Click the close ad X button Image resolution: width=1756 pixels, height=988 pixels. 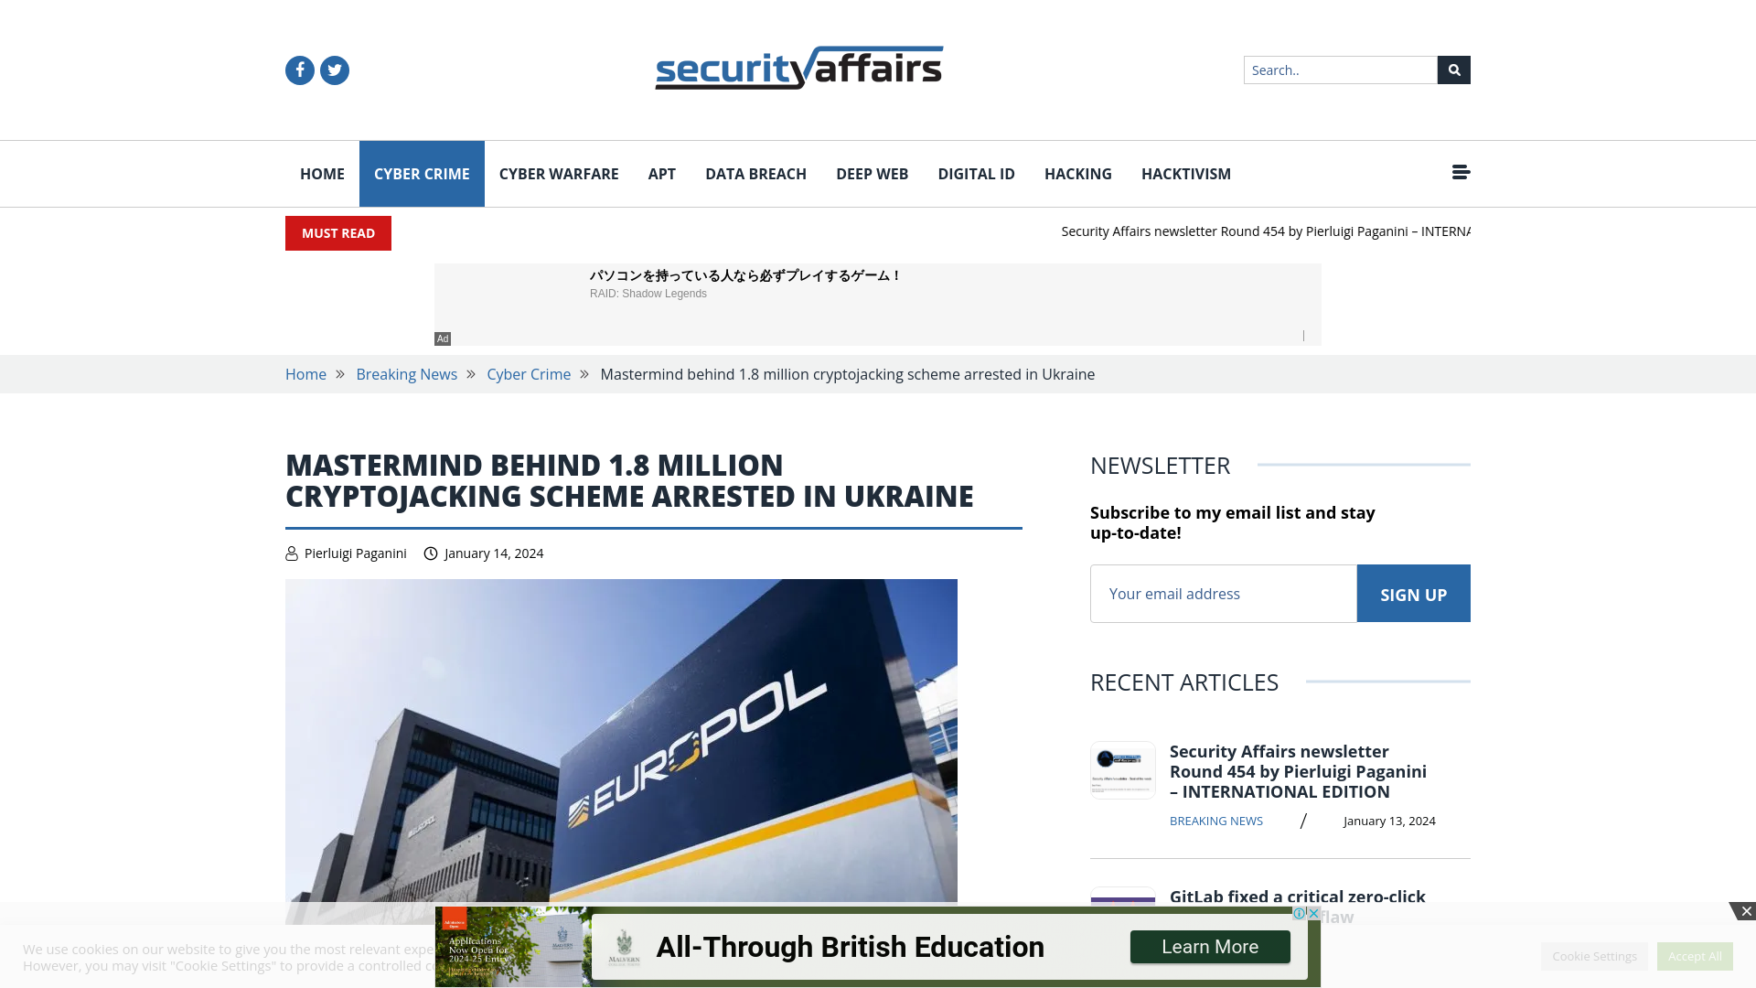1746,912
